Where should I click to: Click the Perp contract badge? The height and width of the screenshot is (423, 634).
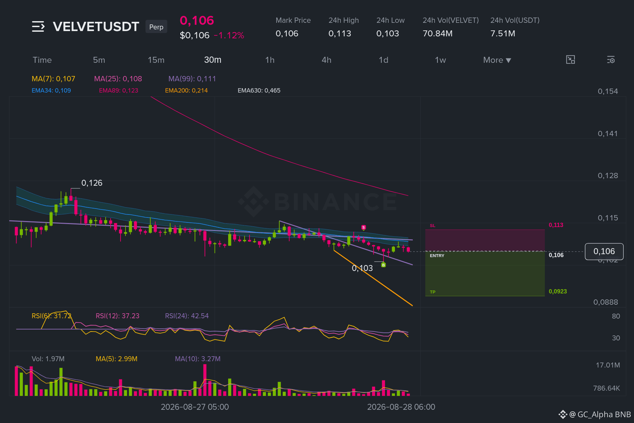tap(156, 27)
